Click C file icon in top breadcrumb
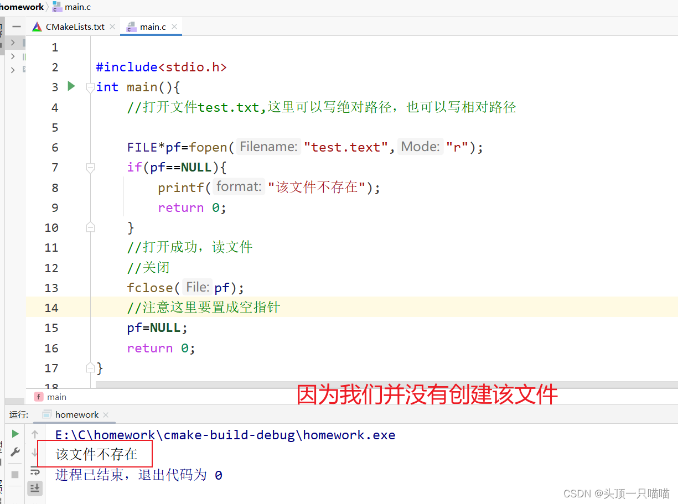Screen dimensions: 678x504 coord(57,7)
